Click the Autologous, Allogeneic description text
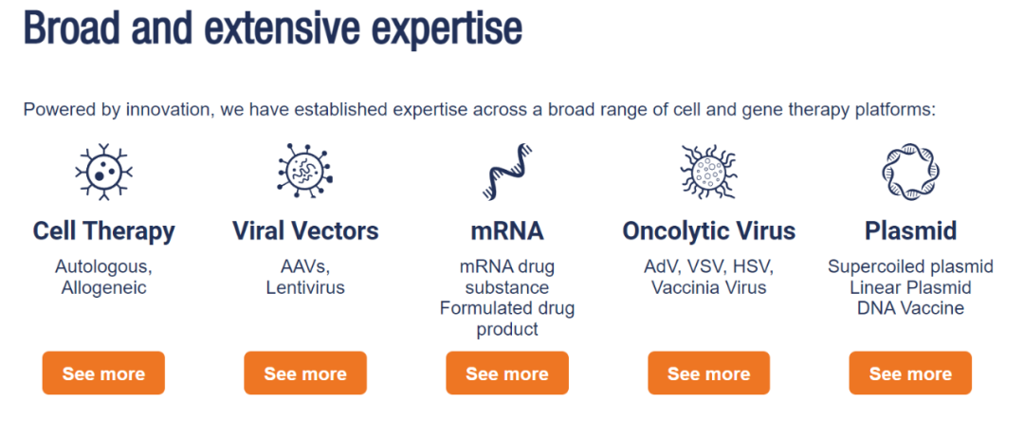The width and height of the screenshot is (1024, 421). (x=103, y=276)
